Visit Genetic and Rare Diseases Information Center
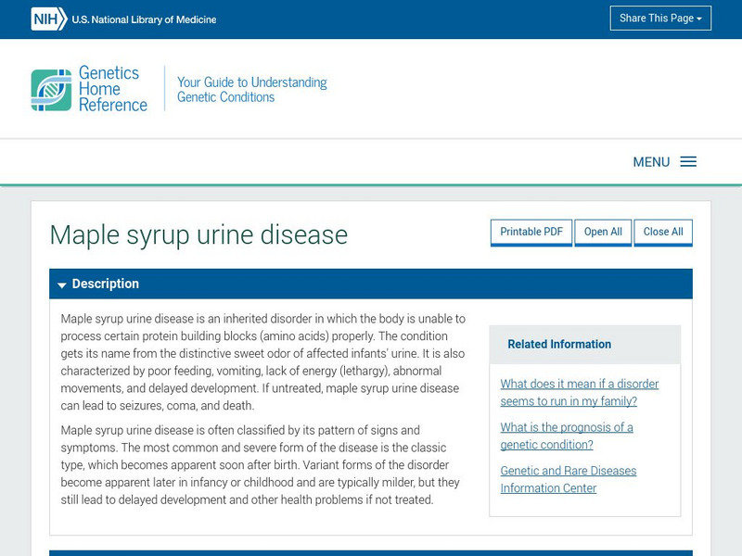This screenshot has height=556, width=742. [568, 479]
